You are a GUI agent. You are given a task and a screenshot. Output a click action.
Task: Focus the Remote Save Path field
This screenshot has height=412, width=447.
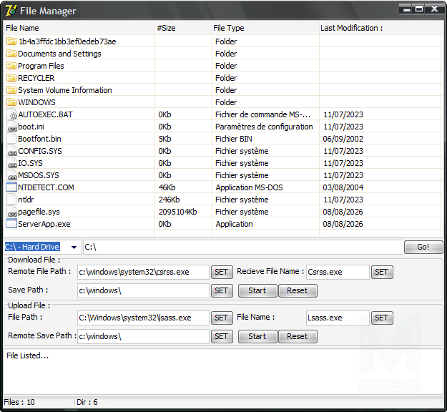pos(143,336)
